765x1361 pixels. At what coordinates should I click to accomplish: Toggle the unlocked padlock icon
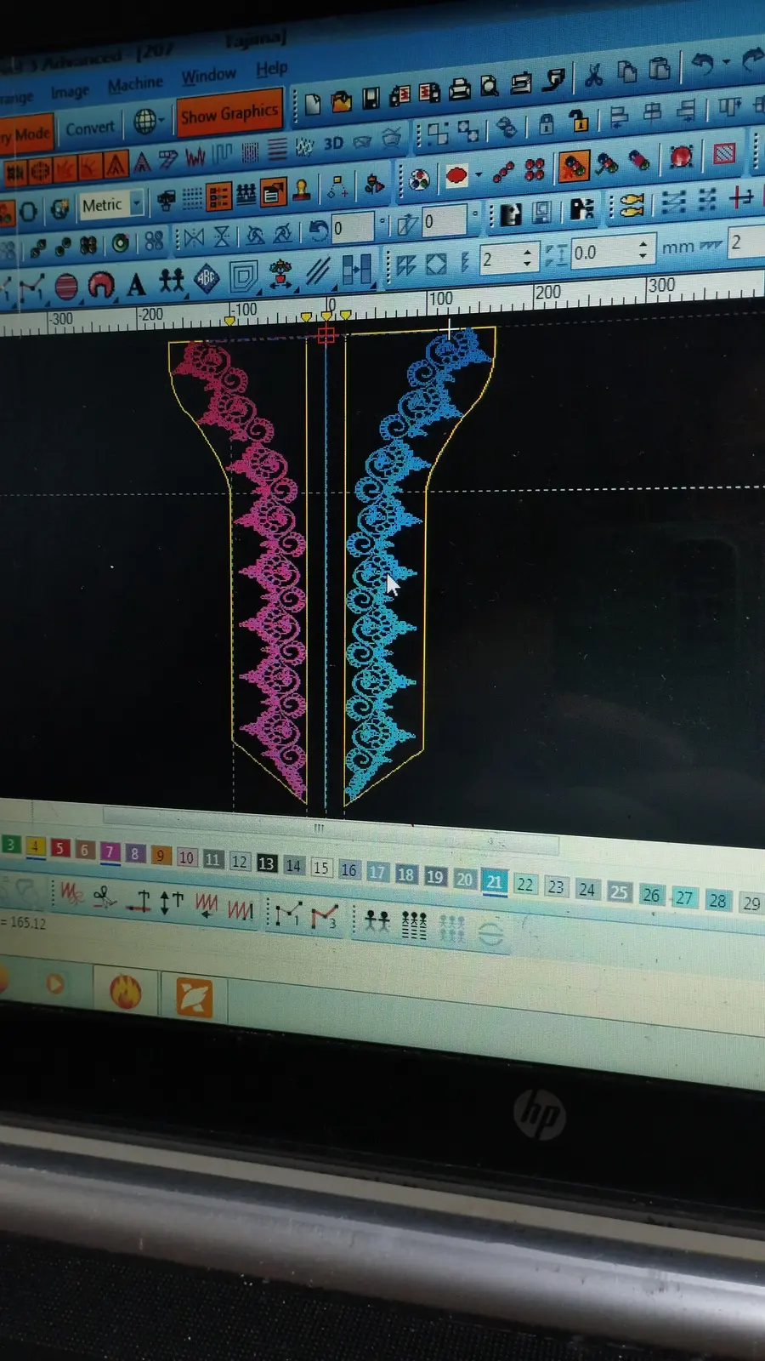pyautogui.click(x=579, y=121)
